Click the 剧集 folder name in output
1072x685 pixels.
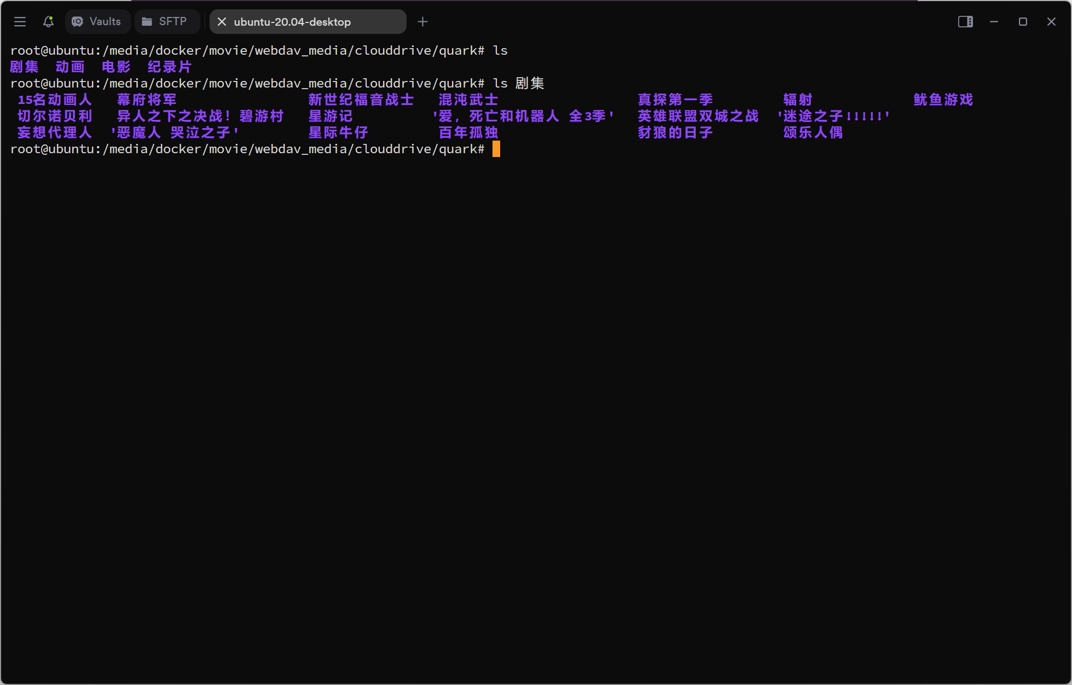point(24,66)
